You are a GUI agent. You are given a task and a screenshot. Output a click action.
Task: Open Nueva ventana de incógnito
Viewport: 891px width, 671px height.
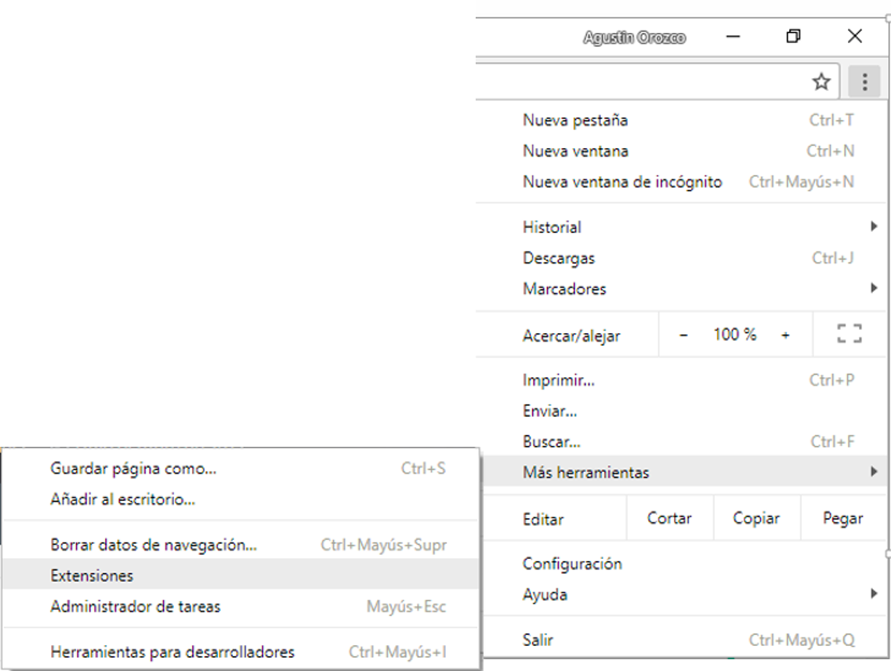681,181
